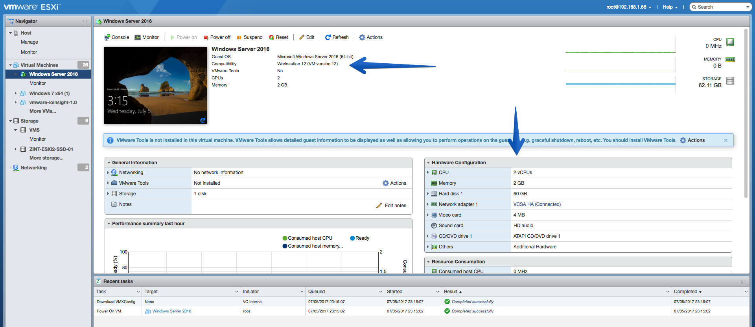Image resolution: width=755 pixels, height=327 pixels.
Task: Reset the virtual machine
Action: click(278, 37)
